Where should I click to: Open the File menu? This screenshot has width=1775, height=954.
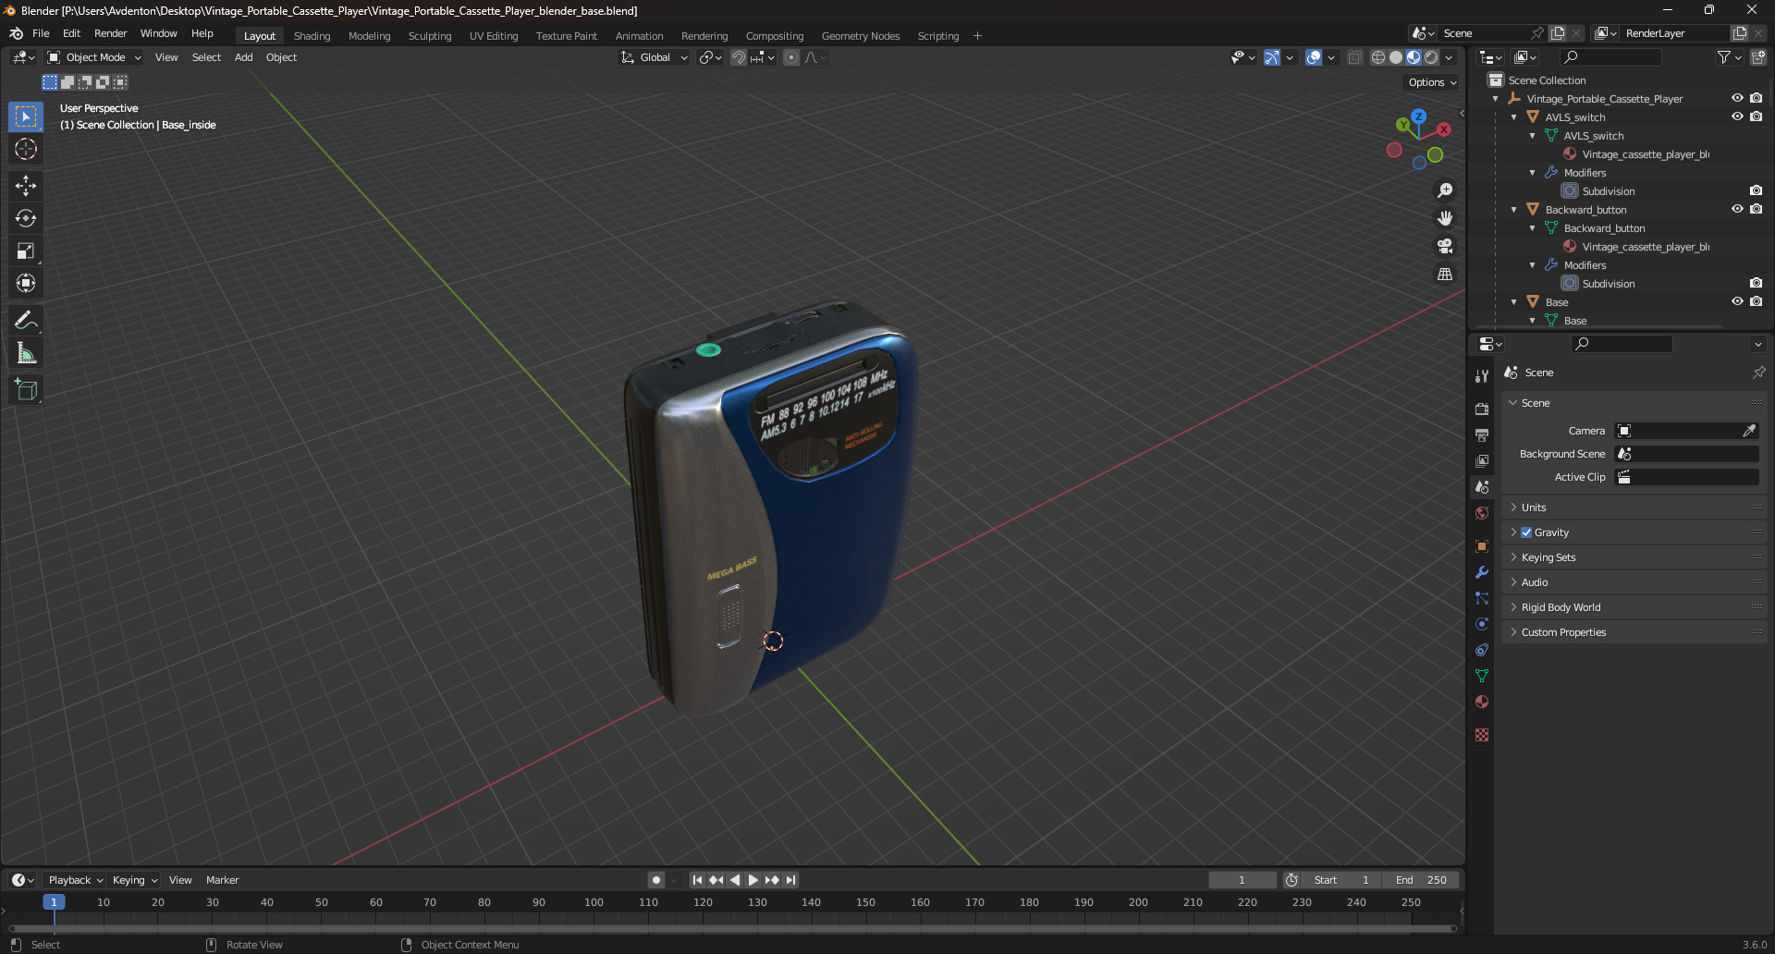pyautogui.click(x=41, y=33)
